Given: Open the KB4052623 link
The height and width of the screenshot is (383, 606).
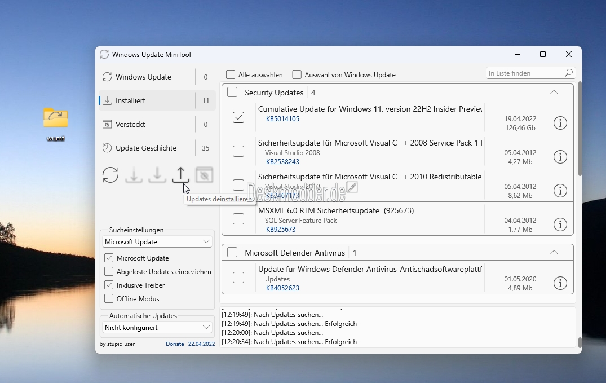Looking at the screenshot, I should pos(282,288).
